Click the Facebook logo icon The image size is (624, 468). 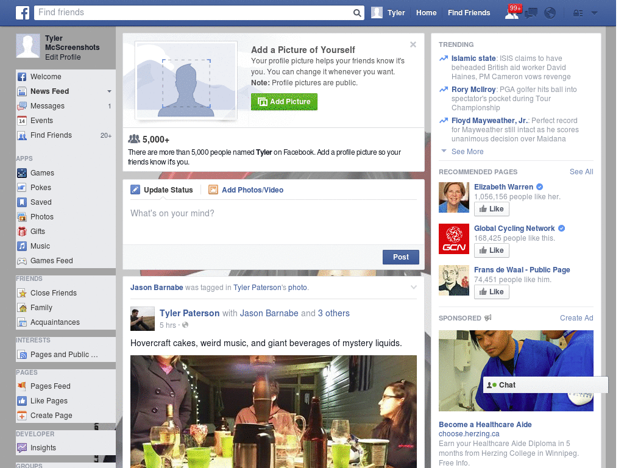click(x=23, y=13)
